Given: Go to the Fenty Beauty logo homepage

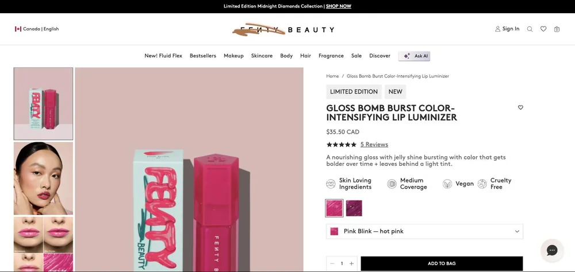Looking at the screenshot, I should pyautogui.click(x=283, y=29).
